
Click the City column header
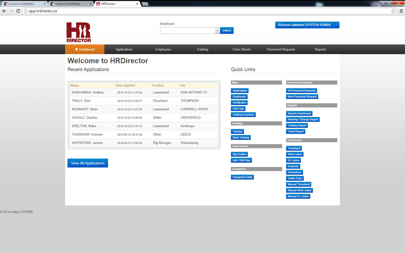click(182, 85)
